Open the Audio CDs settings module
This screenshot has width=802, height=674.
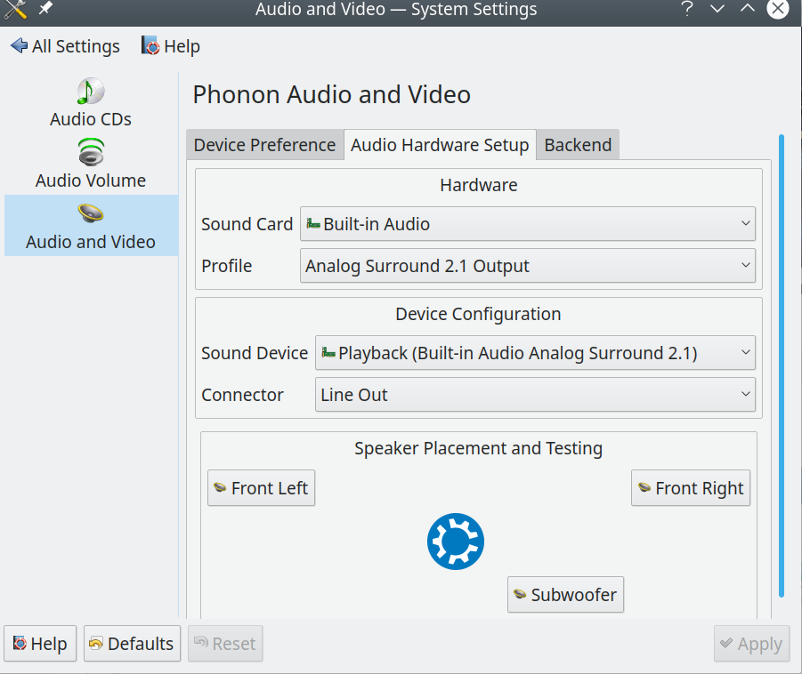[x=91, y=103]
